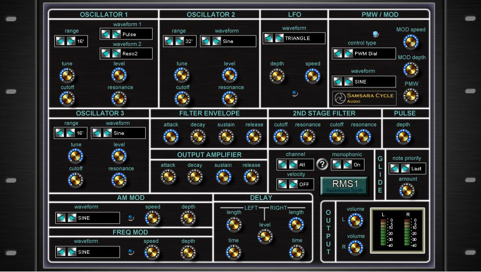Open the channel All selector
The image size is (481, 272).
pos(295,165)
